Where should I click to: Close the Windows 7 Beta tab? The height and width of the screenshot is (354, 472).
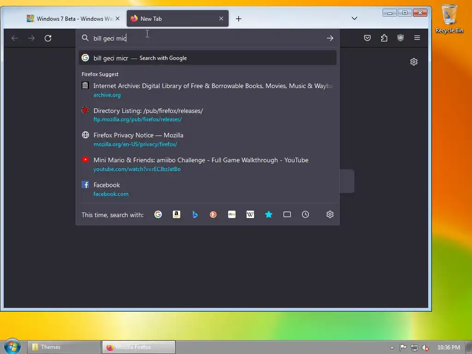click(118, 18)
